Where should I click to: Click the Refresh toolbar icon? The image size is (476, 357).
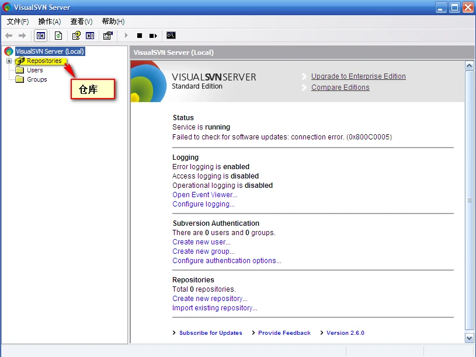58,36
